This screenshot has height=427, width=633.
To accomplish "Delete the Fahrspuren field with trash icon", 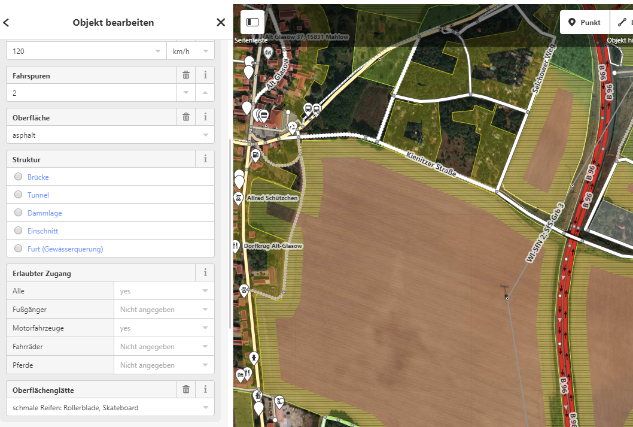I will coord(186,75).
